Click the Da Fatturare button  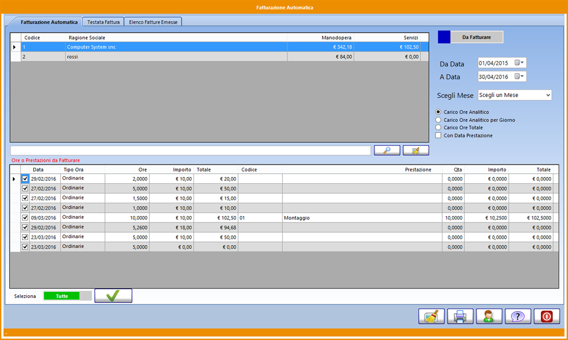pos(476,37)
